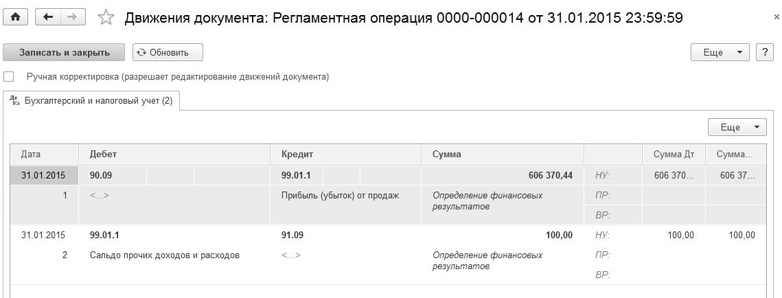Click the Home icon button
Screen dimensions: 782x298
point(15,18)
